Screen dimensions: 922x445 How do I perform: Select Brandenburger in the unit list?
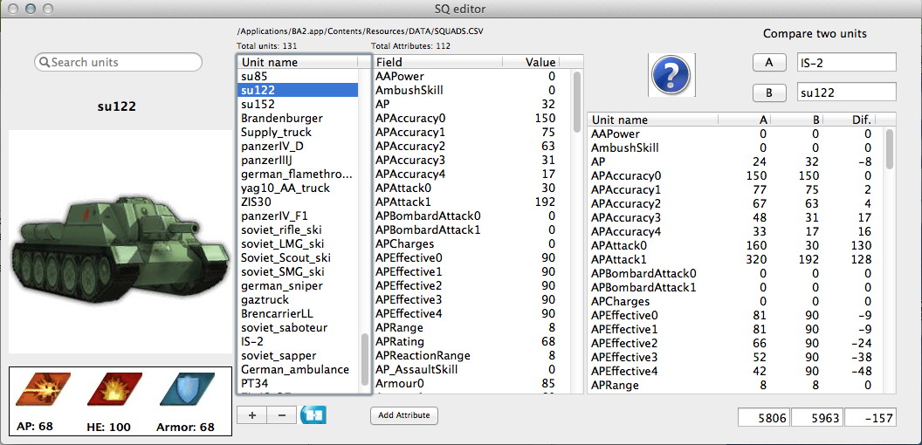tap(298, 118)
